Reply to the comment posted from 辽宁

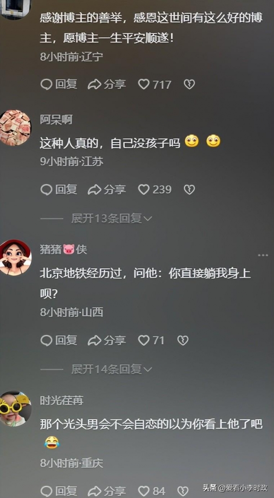click(59, 85)
